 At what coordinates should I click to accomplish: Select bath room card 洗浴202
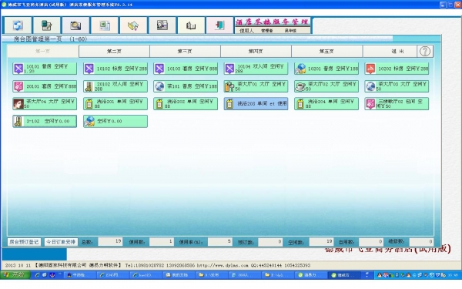click(186, 103)
